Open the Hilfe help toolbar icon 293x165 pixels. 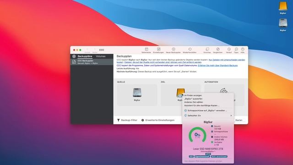click(243, 49)
